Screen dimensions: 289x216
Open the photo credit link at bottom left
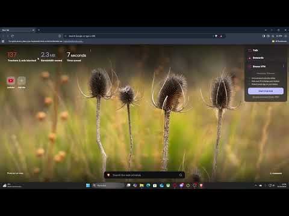15,173
